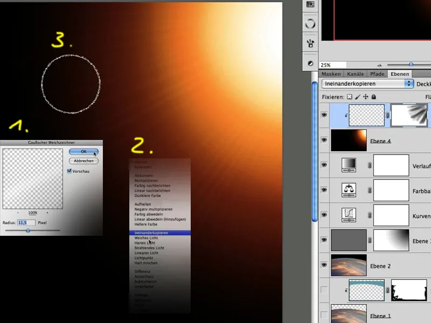Open the Swatches panel grid icon
This screenshot has height=323, width=431.
(x=310, y=5)
